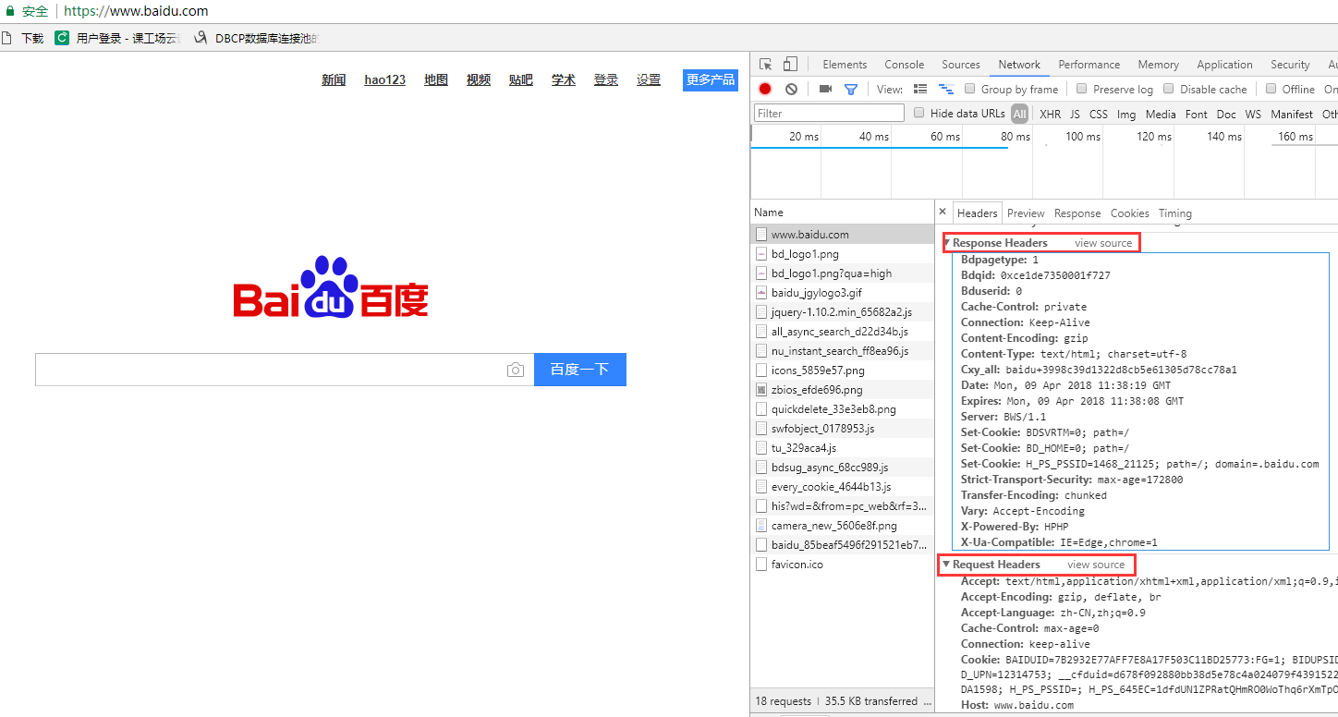1338x717 pixels.
Task: Open the hao123 link
Action: click(x=385, y=80)
